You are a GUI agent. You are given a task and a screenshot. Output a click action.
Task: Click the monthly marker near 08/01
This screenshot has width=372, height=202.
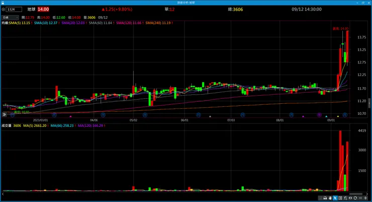(x=292, y=115)
